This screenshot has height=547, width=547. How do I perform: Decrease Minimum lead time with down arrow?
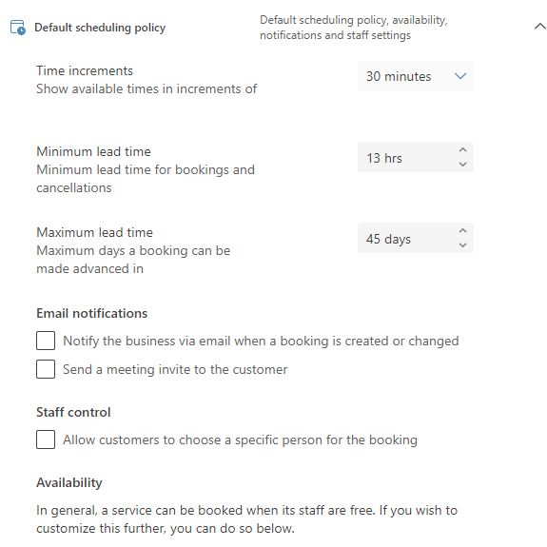pos(462,164)
